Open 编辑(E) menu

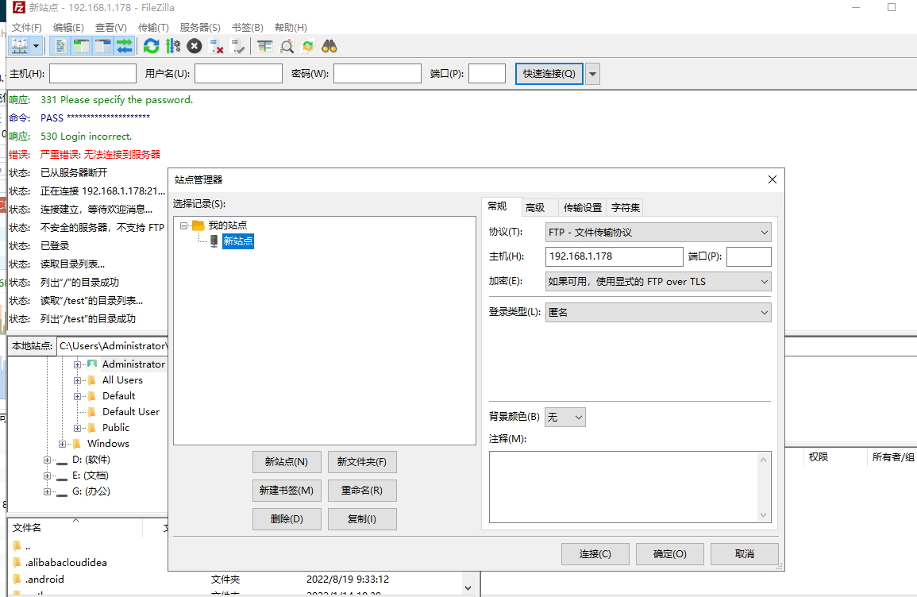(68, 28)
